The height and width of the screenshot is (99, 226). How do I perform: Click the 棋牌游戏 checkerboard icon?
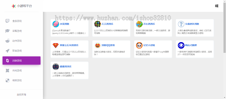click(7, 80)
